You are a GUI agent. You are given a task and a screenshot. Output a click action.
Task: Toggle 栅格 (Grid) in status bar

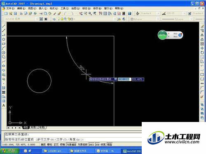(49, 145)
